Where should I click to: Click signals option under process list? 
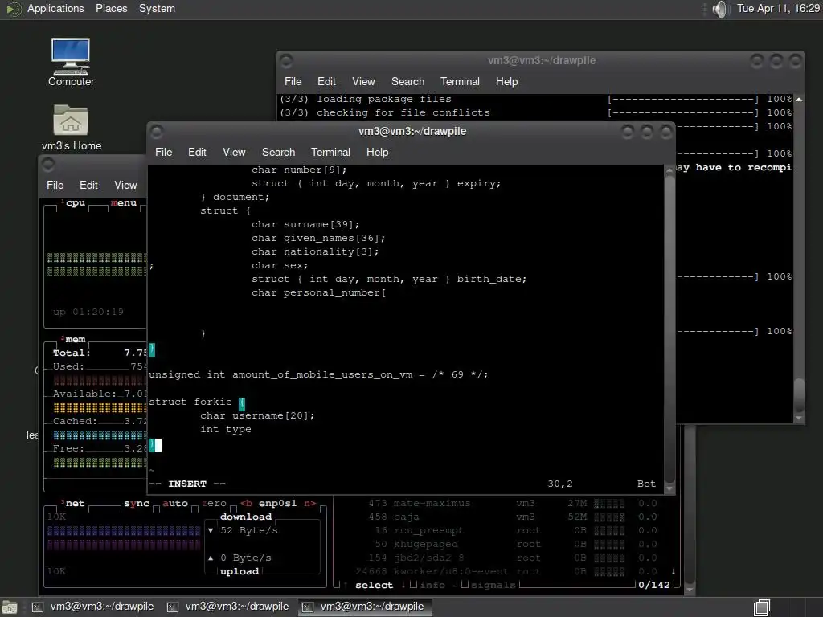coord(493,585)
